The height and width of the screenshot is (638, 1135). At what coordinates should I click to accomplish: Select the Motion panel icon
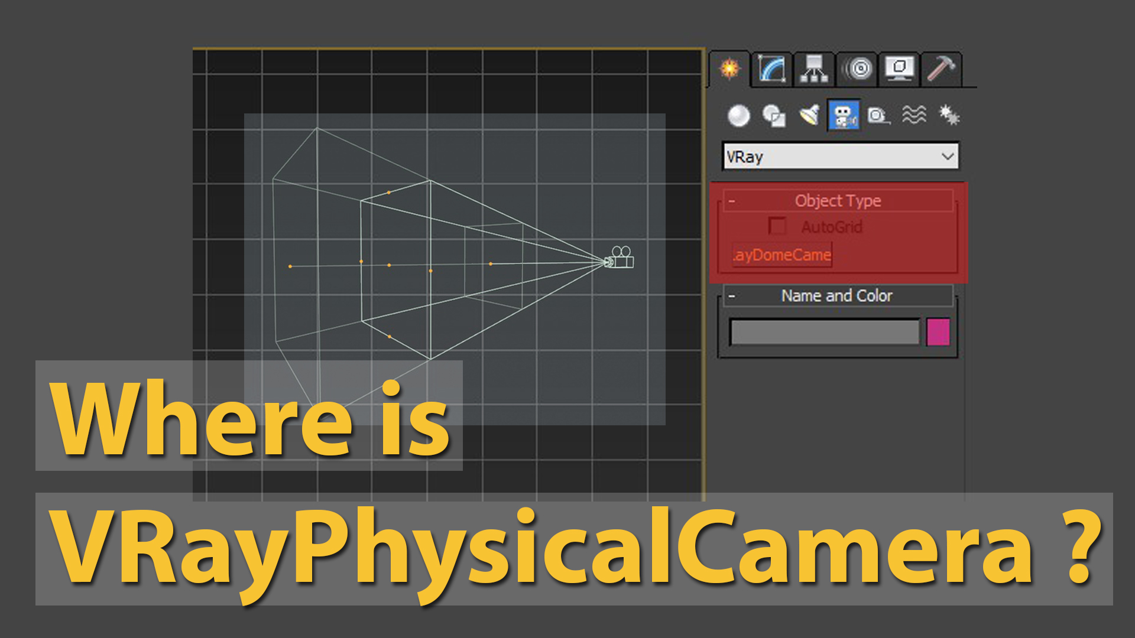(857, 69)
